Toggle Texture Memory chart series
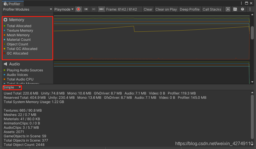256x149 pixels. 4,31
